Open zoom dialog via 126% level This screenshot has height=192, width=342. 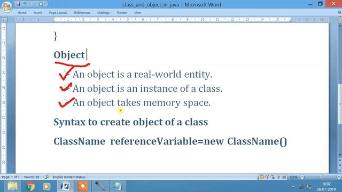(x=293, y=177)
